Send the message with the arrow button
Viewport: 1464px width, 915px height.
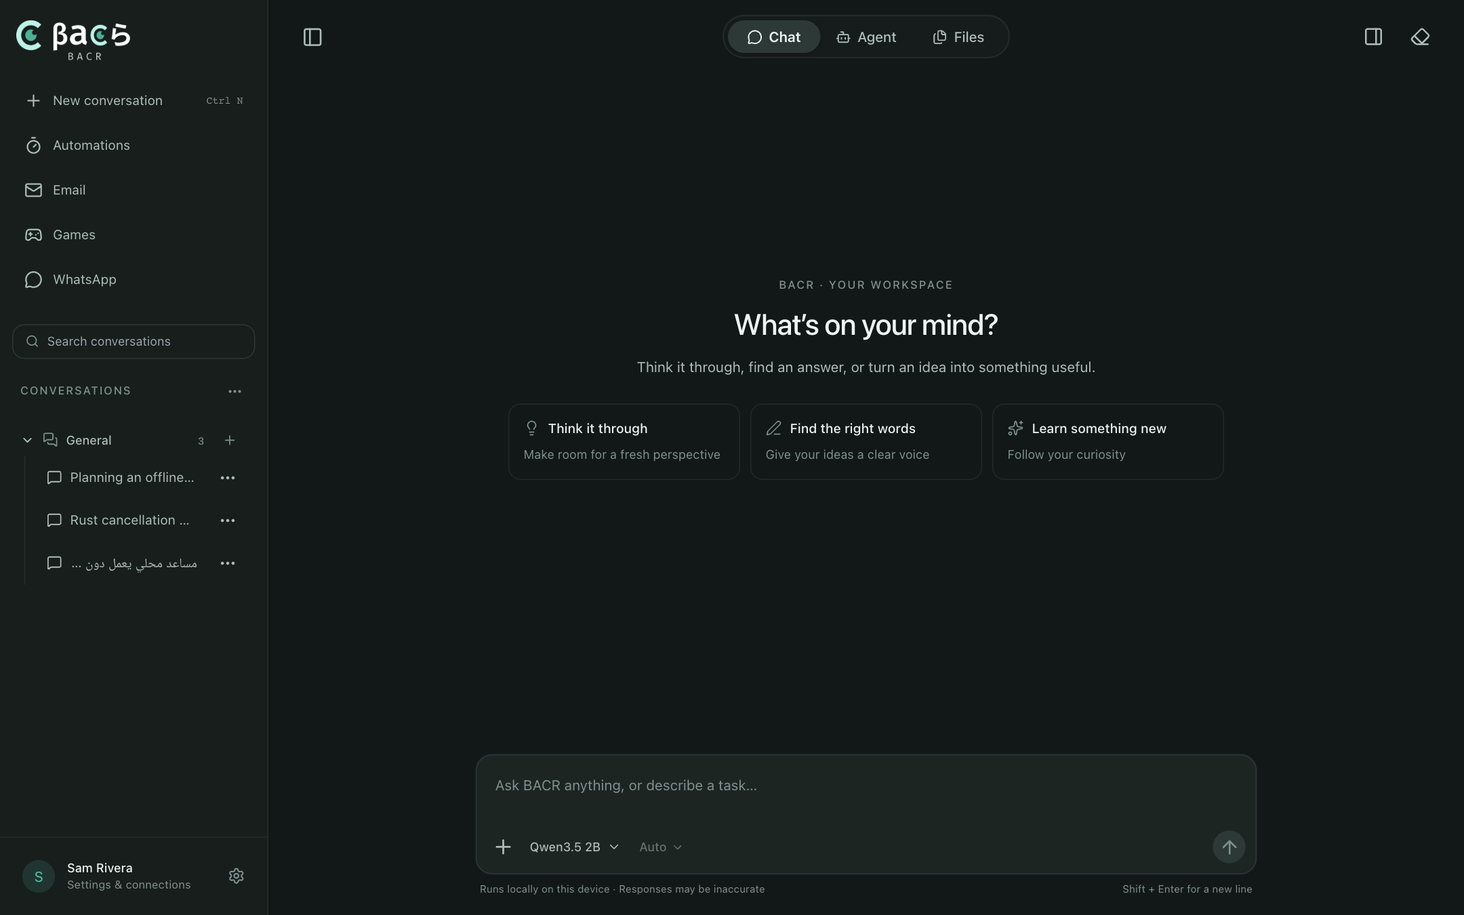tap(1229, 847)
